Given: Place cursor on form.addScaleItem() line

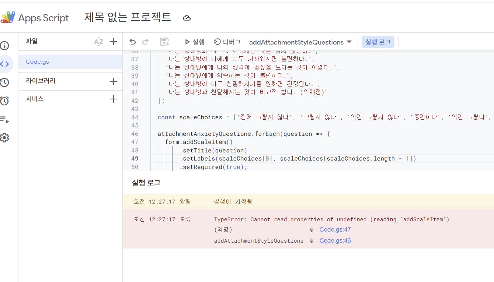Looking at the screenshot, I should coord(199,142).
